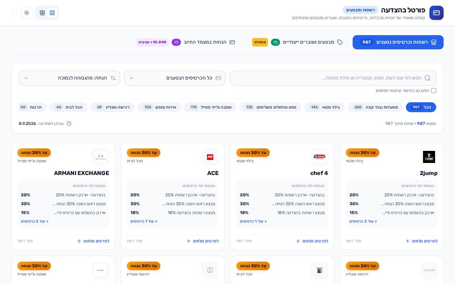Filter by ספא וטיפולים משלימים category
This screenshot has width=455, height=284.
(270, 107)
